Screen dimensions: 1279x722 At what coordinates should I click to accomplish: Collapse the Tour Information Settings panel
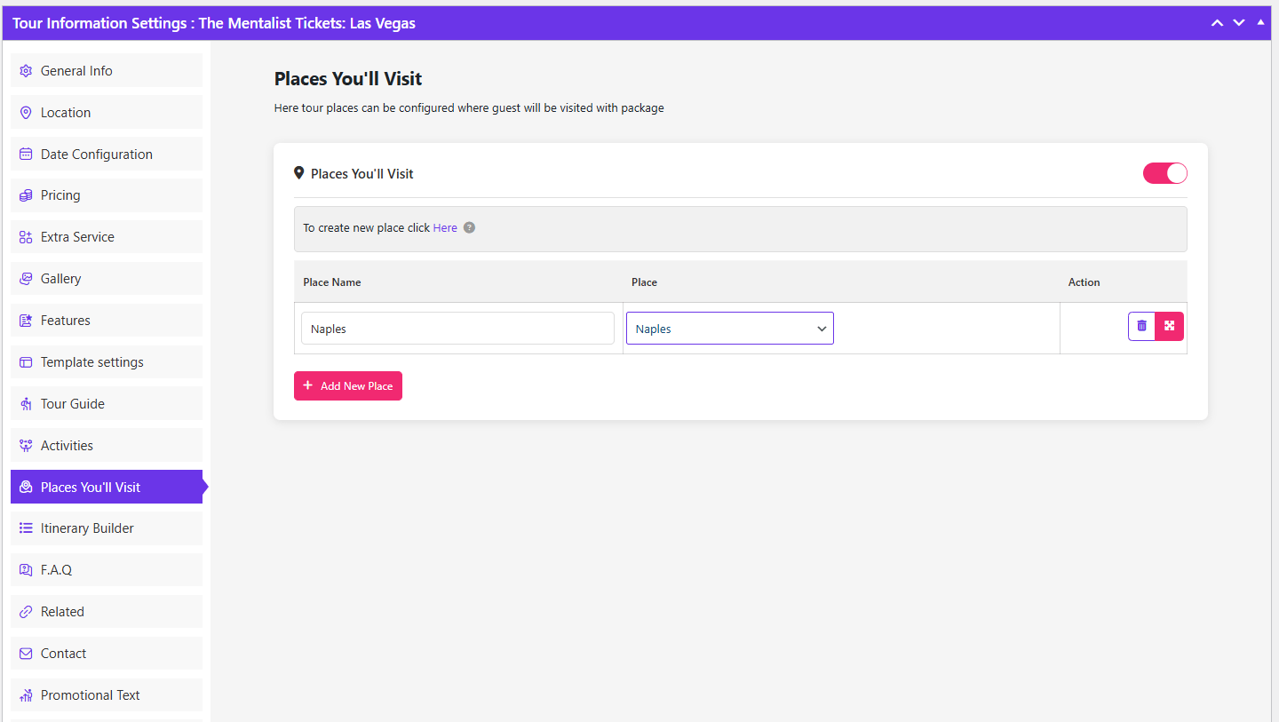(x=1260, y=23)
